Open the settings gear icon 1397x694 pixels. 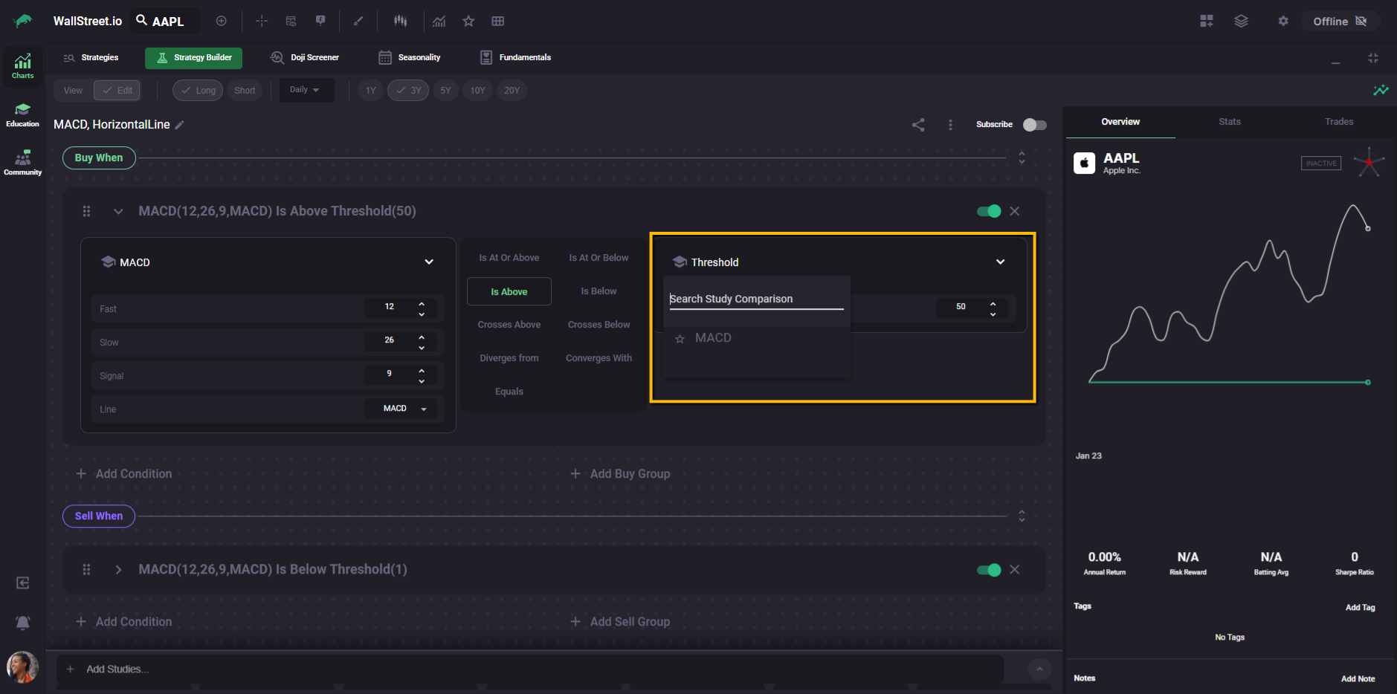[x=1283, y=21]
